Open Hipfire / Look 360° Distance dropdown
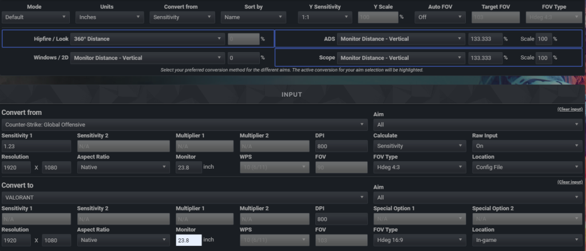This screenshot has width=586, height=251. pyautogui.click(x=148, y=39)
